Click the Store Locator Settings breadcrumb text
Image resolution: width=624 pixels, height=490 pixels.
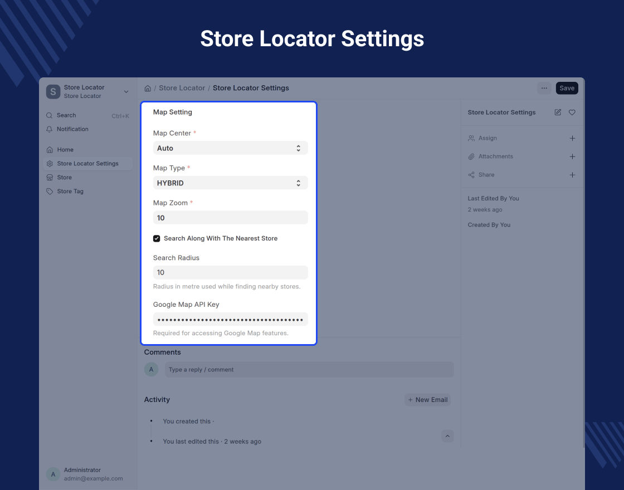251,89
